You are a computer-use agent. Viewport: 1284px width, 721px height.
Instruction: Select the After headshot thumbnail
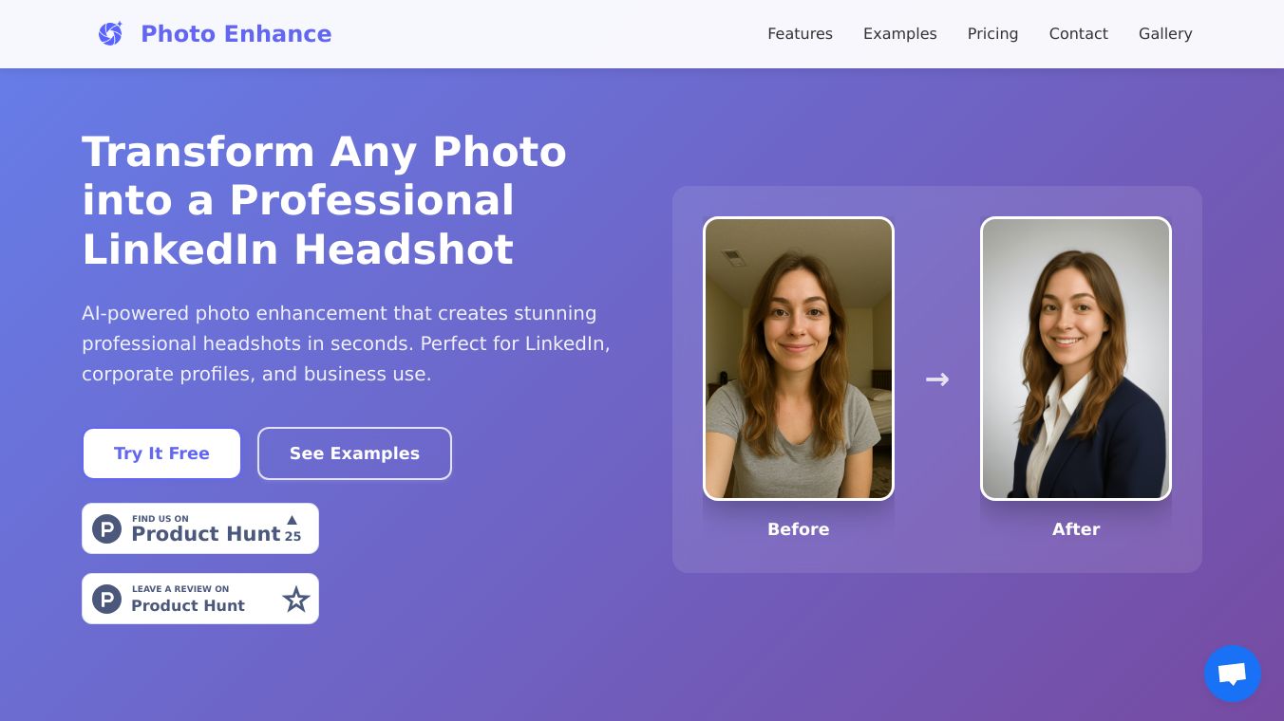pyautogui.click(x=1076, y=359)
